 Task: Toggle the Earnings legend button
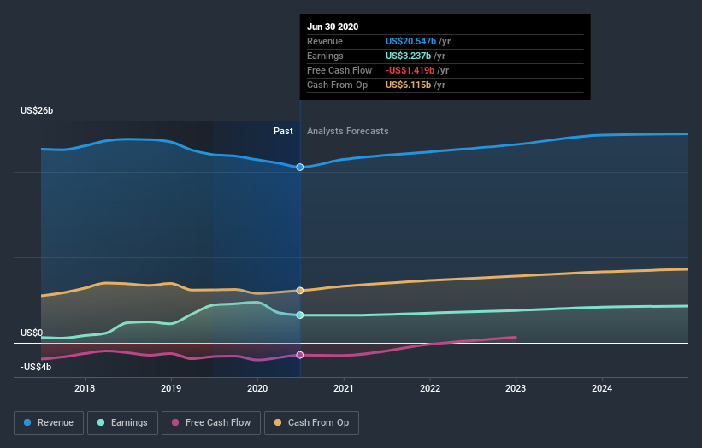(x=122, y=423)
